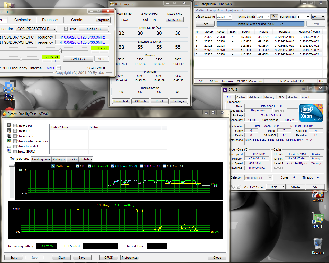329x263 pixels.
Task: Click the icon beside Stress cache
Action: pyautogui.click(x=9, y=136)
